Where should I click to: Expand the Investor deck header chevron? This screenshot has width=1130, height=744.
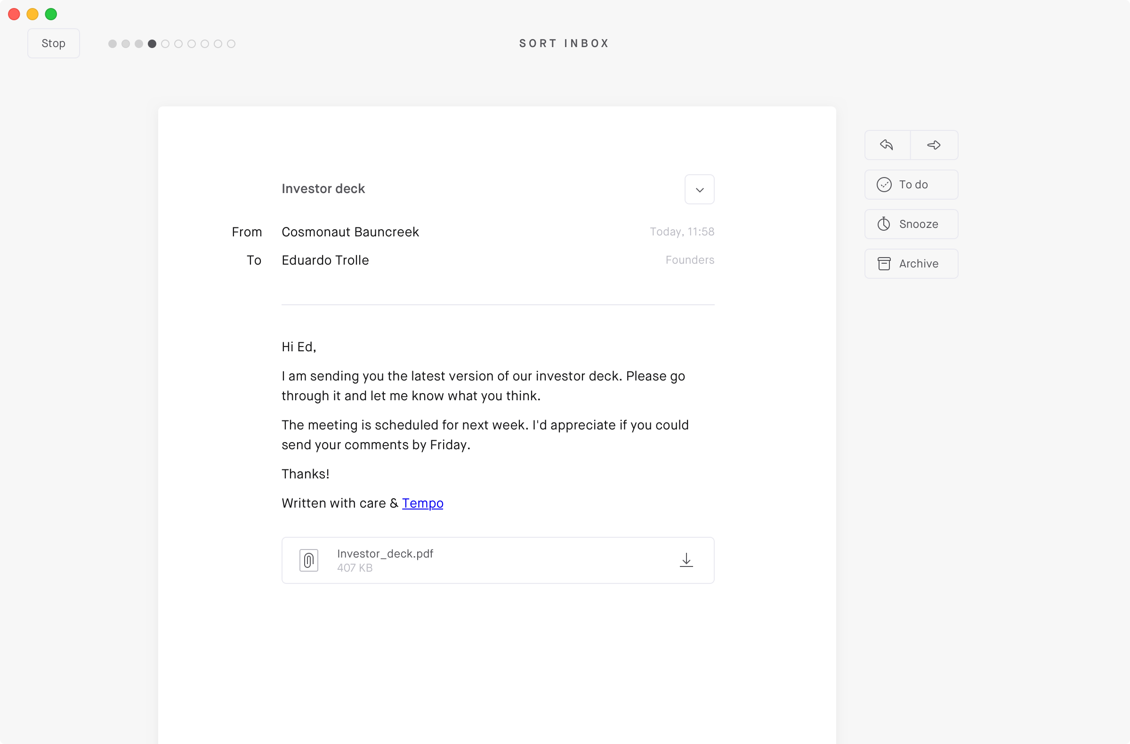(699, 189)
